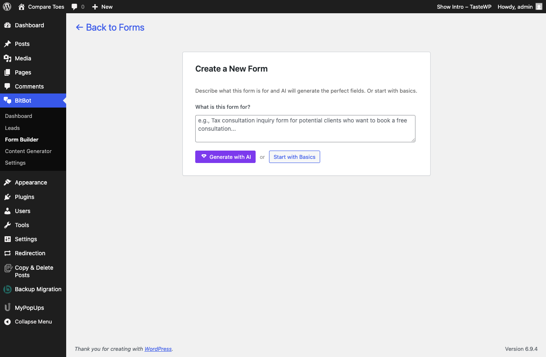Screen dimensions: 546x357
Task: Open the MyPopUps icon
Action: (8, 307)
